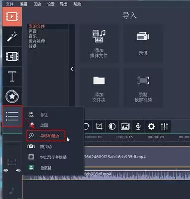Open the 文件 menu
The image size is (190, 199).
[x=9, y=4]
